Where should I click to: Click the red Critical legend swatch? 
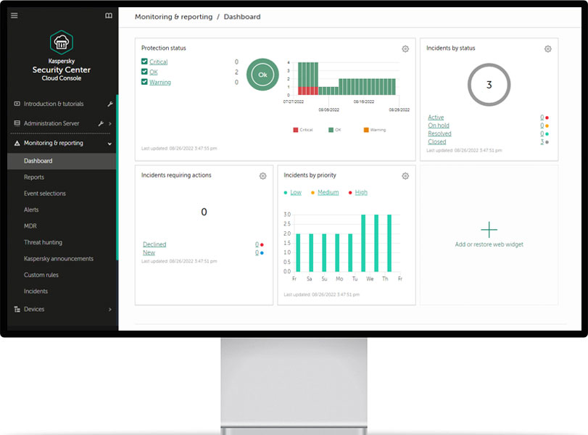[296, 130]
